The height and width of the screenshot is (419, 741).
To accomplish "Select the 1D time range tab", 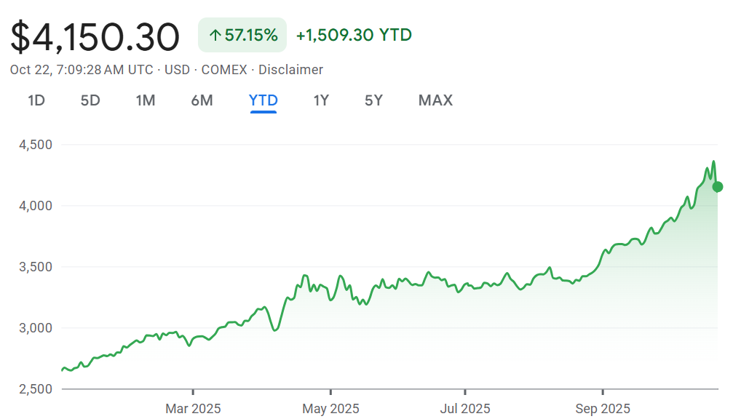I will coord(36,100).
